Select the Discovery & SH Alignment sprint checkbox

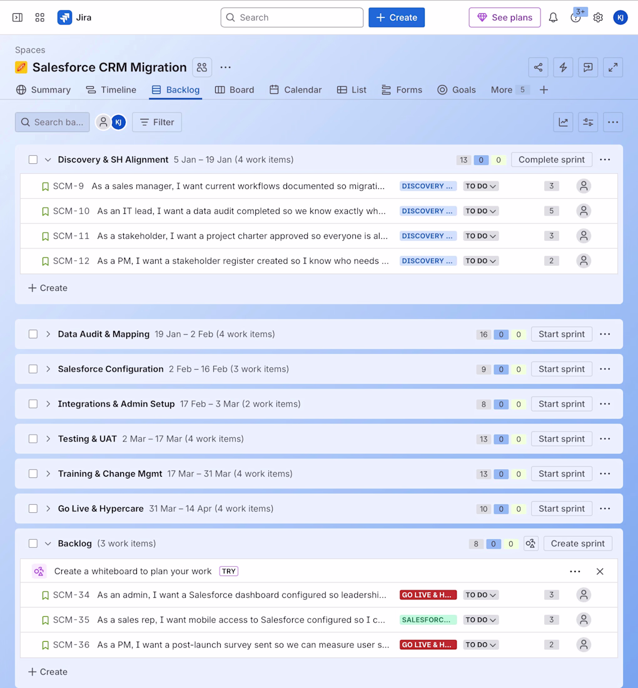(x=33, y=159)
